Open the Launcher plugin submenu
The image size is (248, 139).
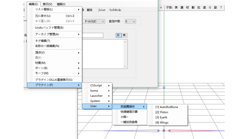pos(97,96)
